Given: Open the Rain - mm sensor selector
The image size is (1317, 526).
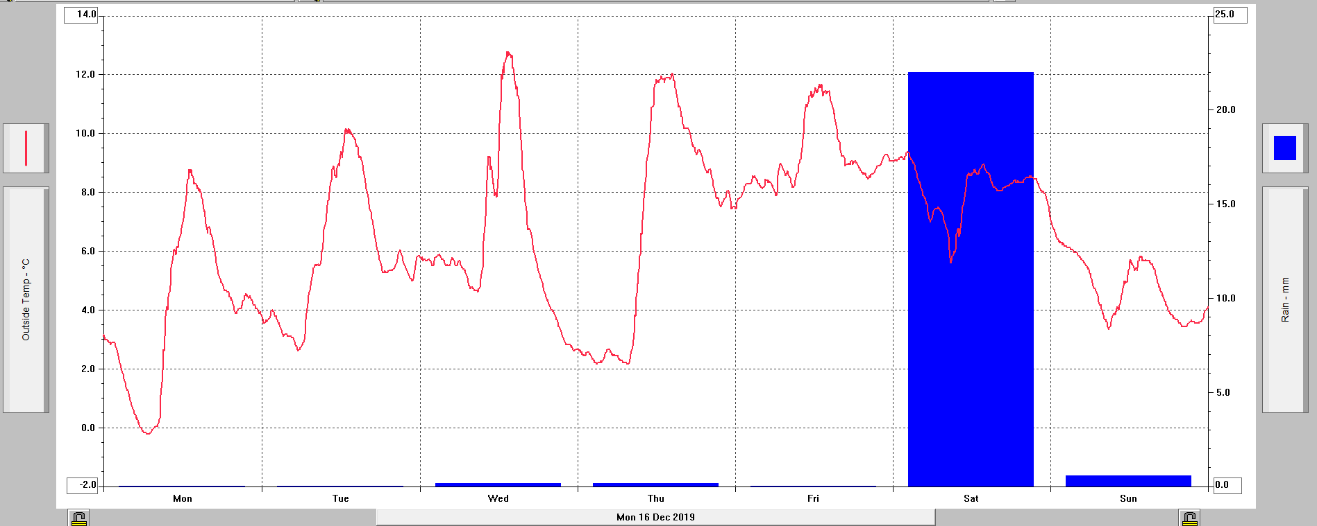Looking at the screenshot, I should [1284, 299].
